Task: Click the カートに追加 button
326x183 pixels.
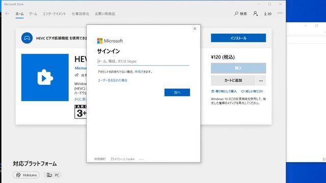Action: coord(233,80)
